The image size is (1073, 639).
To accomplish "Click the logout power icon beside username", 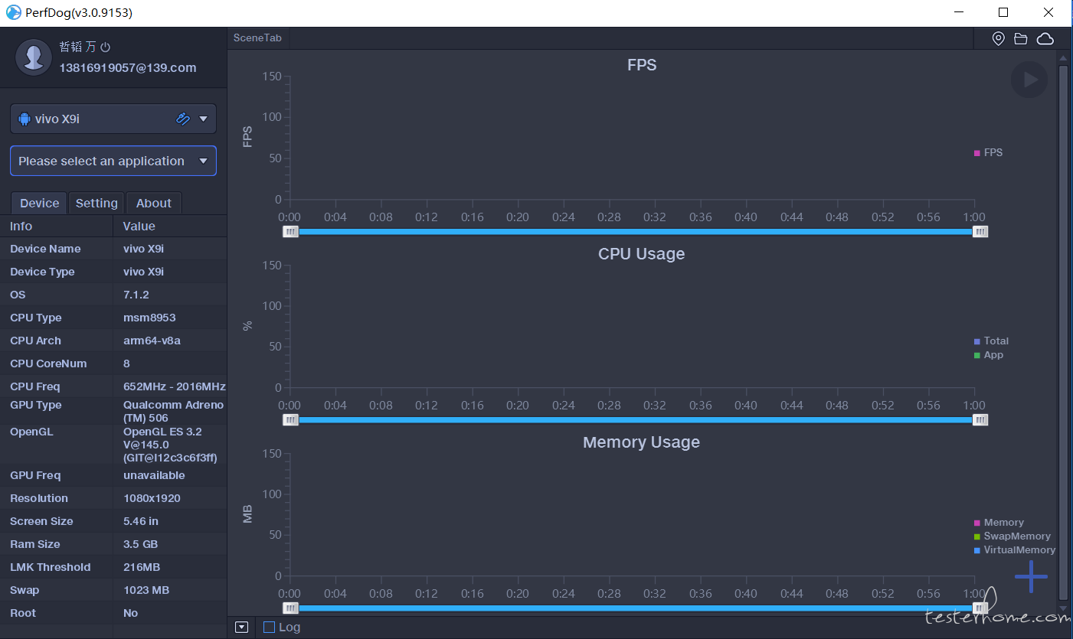I will tap(106, 47).
